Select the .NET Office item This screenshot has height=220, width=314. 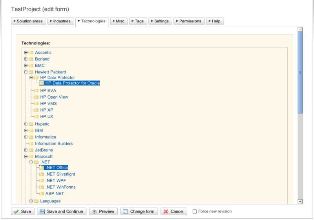tap(57, 167)
